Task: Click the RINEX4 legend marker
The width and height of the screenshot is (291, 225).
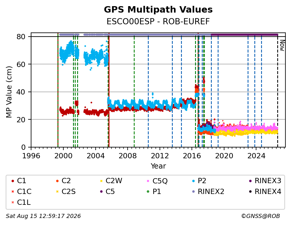Action: pyautogui.click(x=250, y=192)
